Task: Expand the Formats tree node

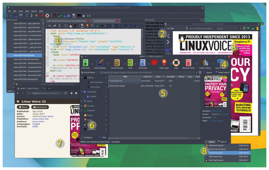Action: pos(82,106)
